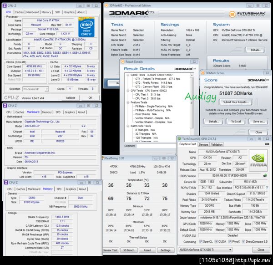Click the Details button in 3DMark Score window

pyautogui.click(x=214, y=122)
